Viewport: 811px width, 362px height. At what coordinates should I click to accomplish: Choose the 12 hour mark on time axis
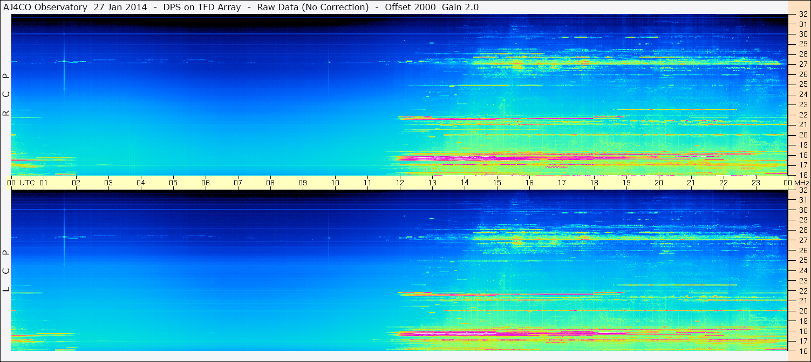pyautogui.click(x=400, y=183)
